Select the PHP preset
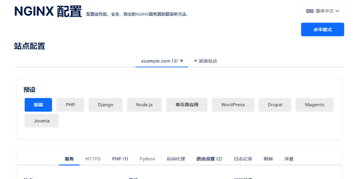The width and height of the screenshot is (357, 179). (70, 105)
